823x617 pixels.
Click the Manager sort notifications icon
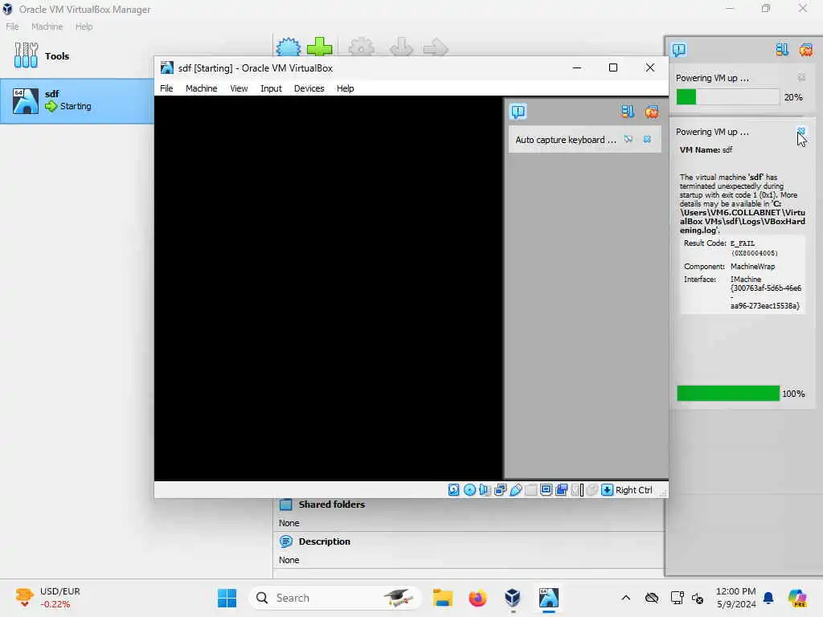click(x=782, y=50)
